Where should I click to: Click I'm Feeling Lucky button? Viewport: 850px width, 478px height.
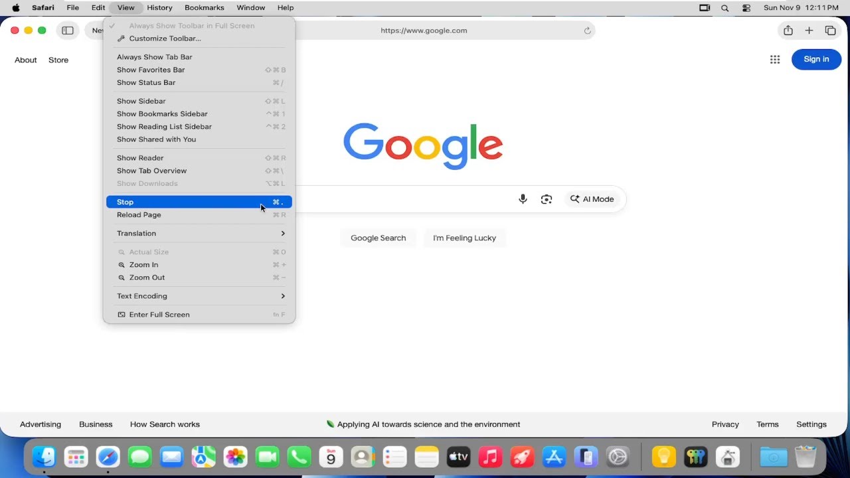[465, 238]
